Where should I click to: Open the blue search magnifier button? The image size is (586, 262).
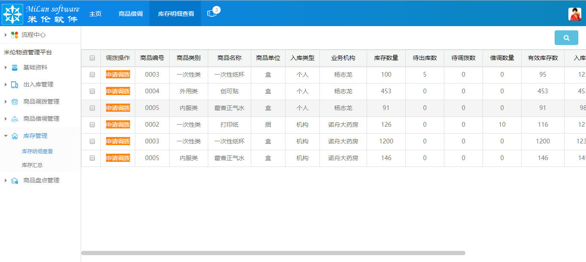(x=566, y=38)
